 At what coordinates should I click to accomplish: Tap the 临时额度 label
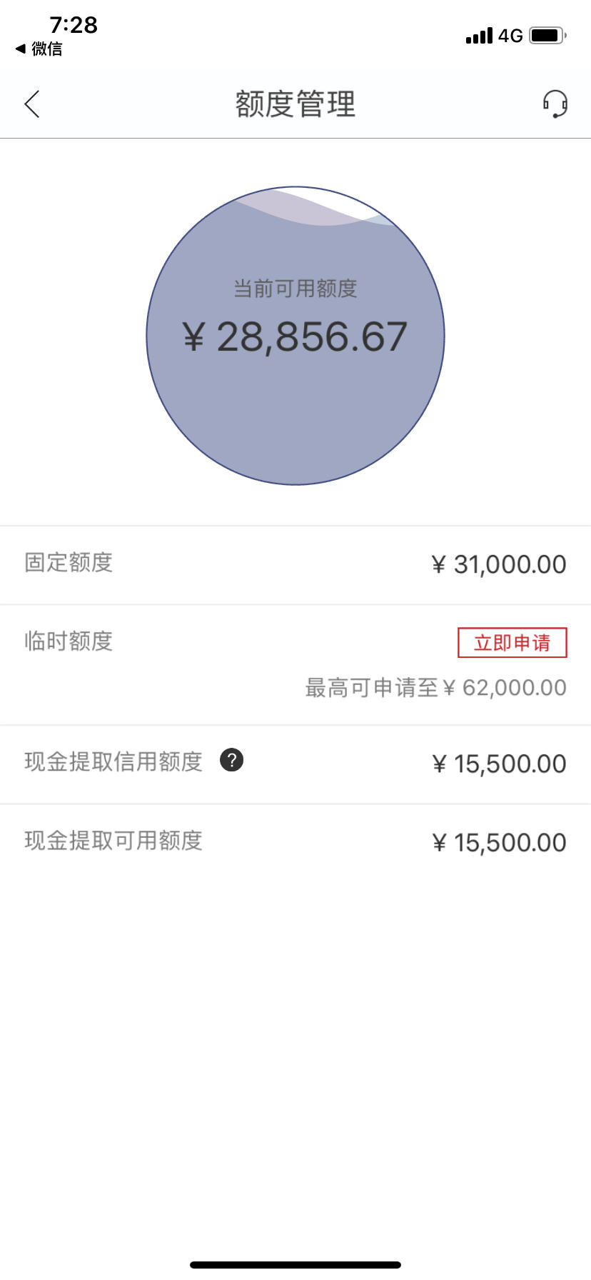pyautogui.click(x=69, y=641)
